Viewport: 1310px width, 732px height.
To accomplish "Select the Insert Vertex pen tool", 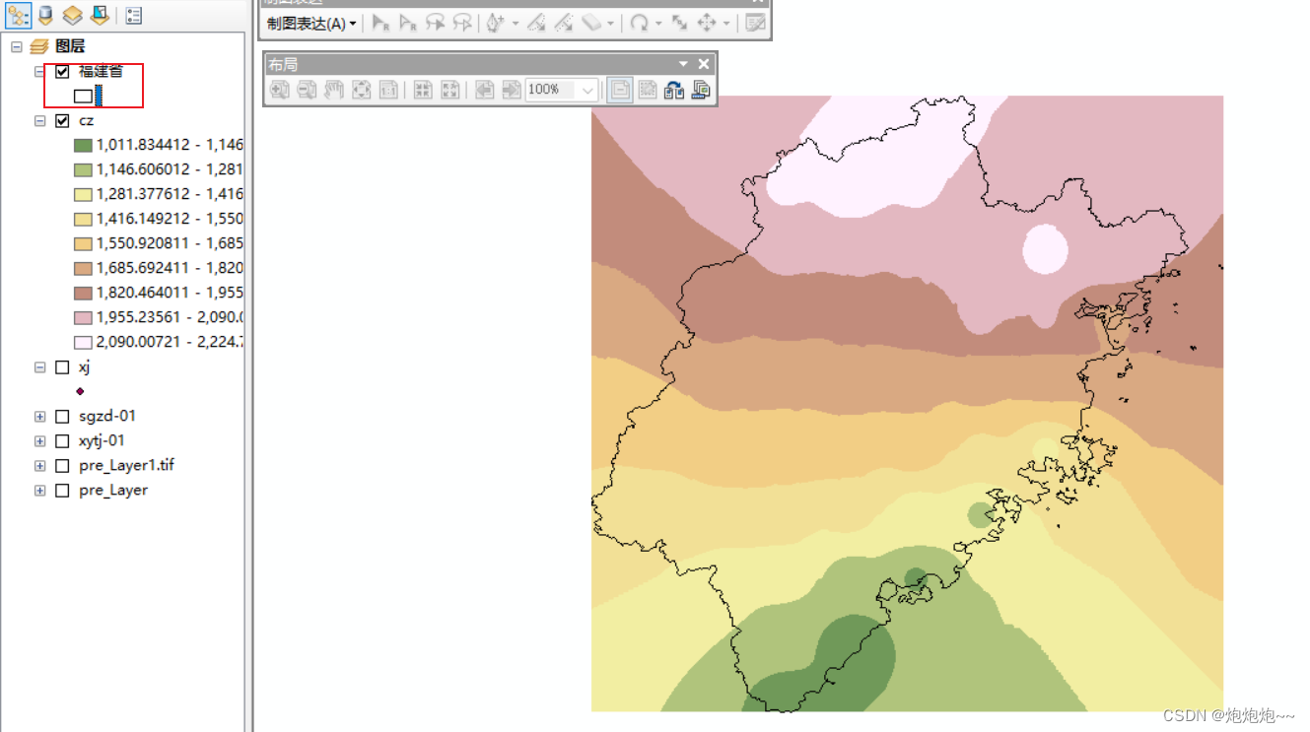I will (x=495, y=23).
